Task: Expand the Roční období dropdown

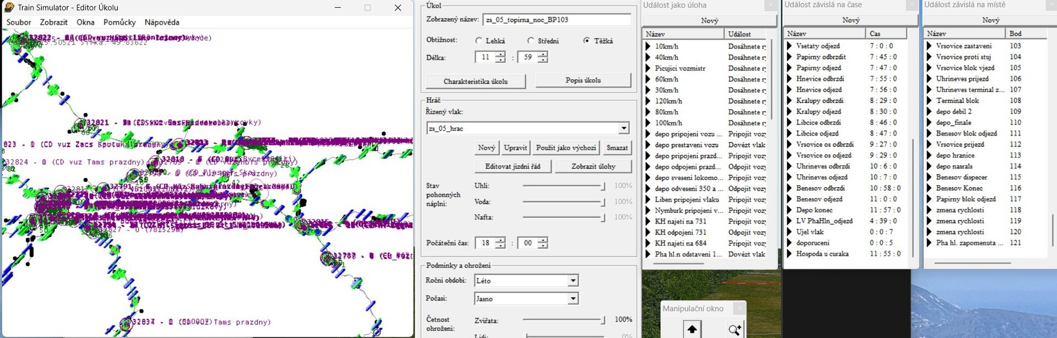Action: click(573, 281)
